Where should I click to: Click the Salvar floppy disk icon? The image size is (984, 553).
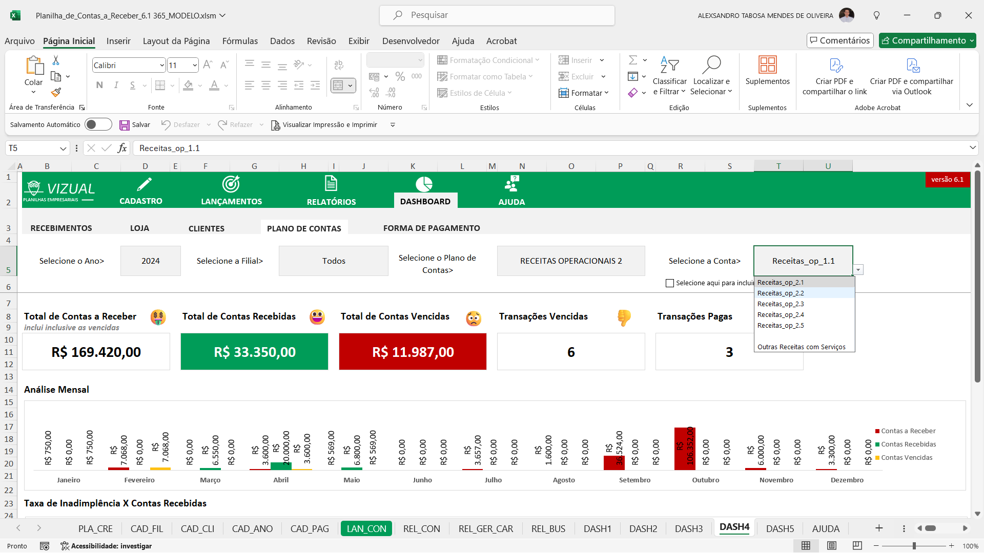pyautogui.click(x=124, y=125)
